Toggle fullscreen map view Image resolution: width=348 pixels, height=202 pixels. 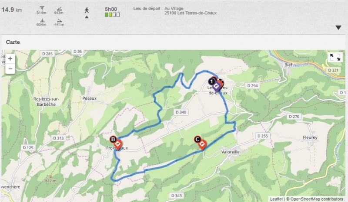coord(335,57)
